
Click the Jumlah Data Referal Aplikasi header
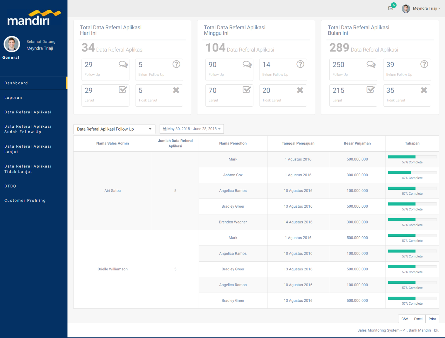coord(175,144)
